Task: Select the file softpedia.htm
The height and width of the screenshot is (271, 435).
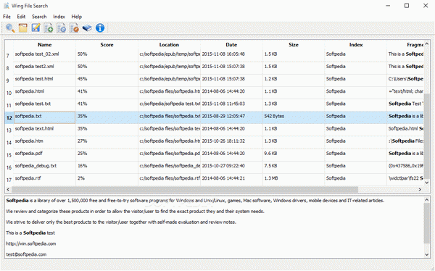Action: pos(44,143)
